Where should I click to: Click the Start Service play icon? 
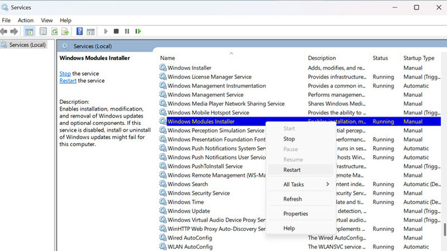[x=105, y=32]
